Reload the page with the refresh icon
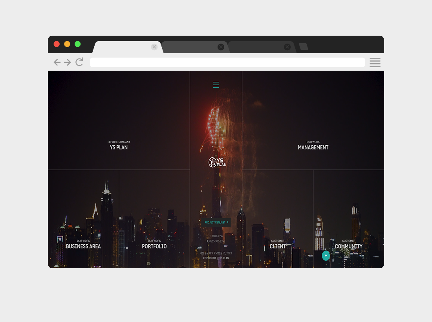 click(x=79, y=62)
